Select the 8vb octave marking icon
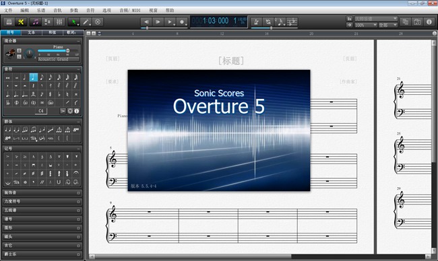The height and width of the screenshot is (261, 438). click(8, 138)
